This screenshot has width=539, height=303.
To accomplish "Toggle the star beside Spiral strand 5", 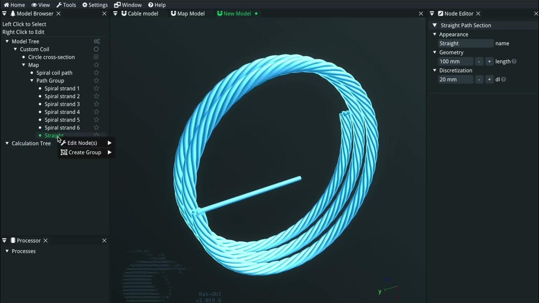I will (x=96, y=120).
